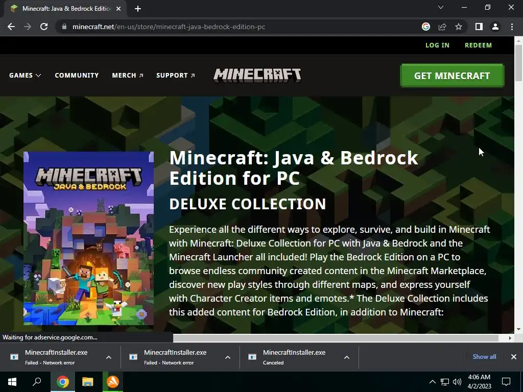Screen dimensions: 523x392
Task: Bookmark this page with the star icon
Action: (x=459, y=27)
